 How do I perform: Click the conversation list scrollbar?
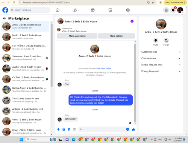(52, 55)
